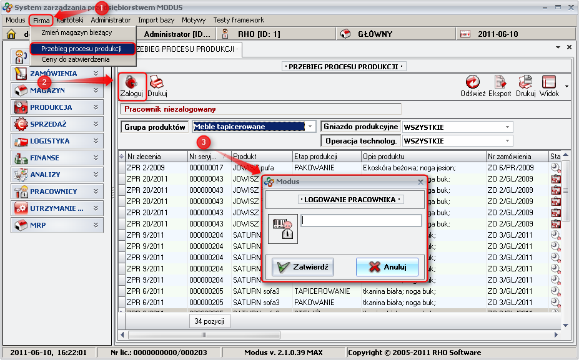Open the Kartoteki menu
579x360 pixels.
pos(69,20)
